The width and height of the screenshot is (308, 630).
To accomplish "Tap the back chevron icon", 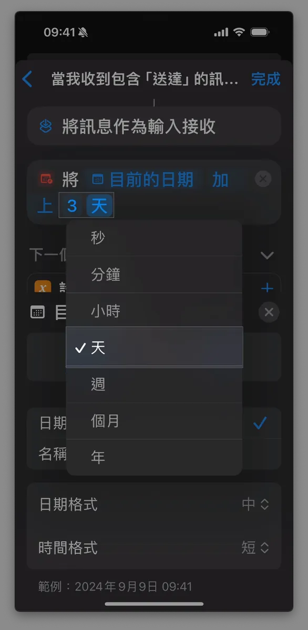I will click(x=27, y=79).
